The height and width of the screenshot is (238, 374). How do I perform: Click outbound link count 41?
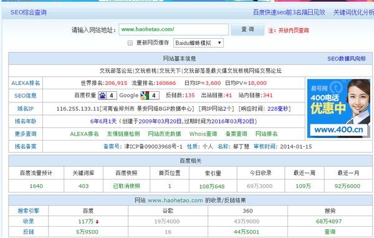tap(229, 96)
